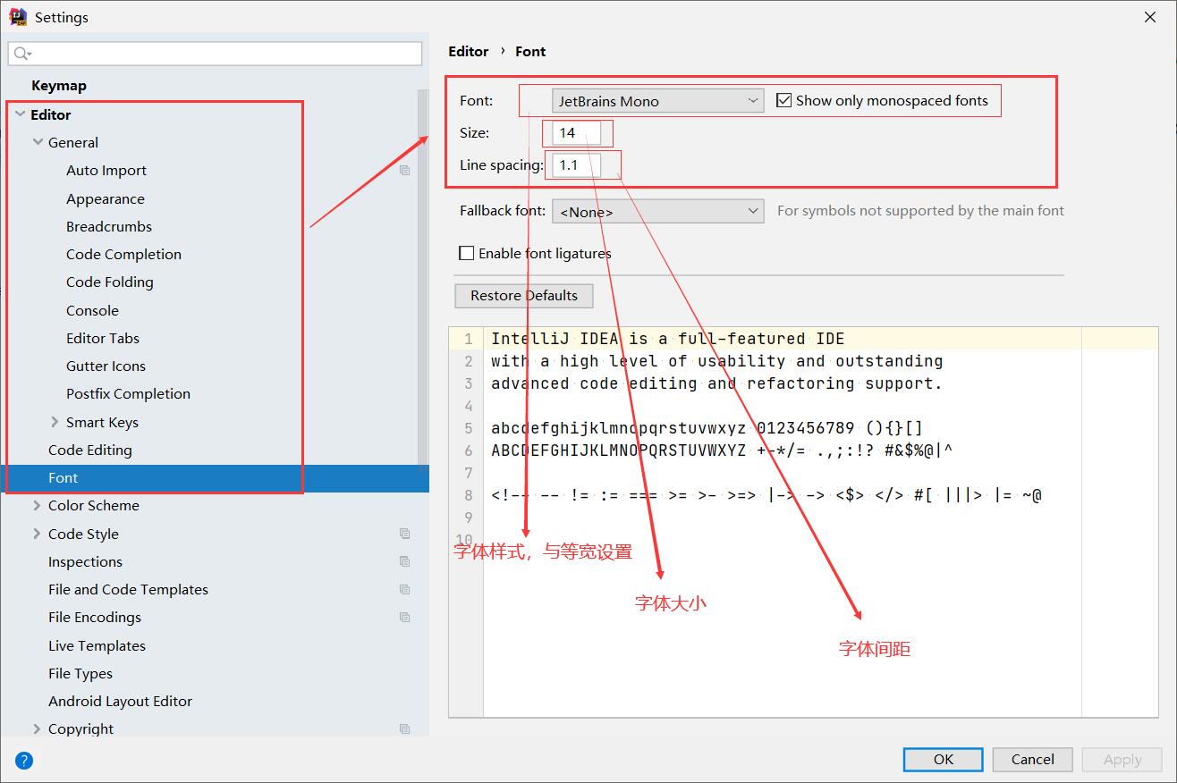The height and width of the screenshot is (783, 1177).
Task: Click gutter line number 8 in preview
Action: click(x=469, y=495)
